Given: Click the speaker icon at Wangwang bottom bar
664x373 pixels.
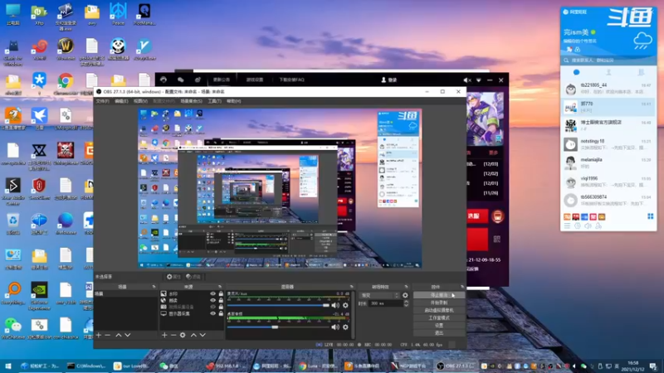Looking at the screenshot, I should (x=588, y=225).
